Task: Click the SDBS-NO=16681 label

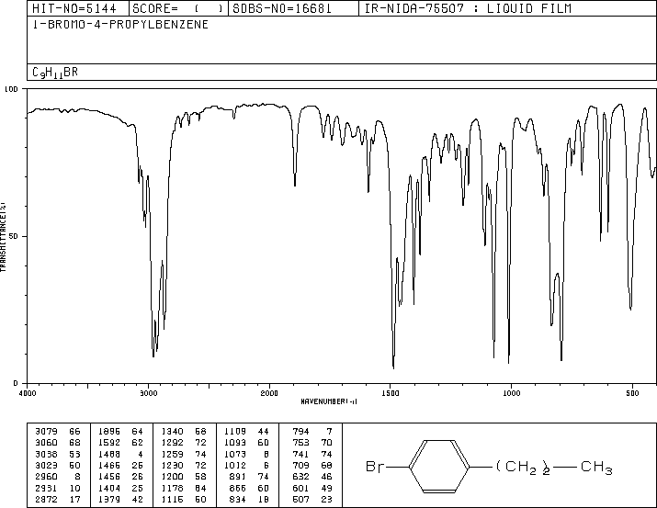Action: coord(282,8)
